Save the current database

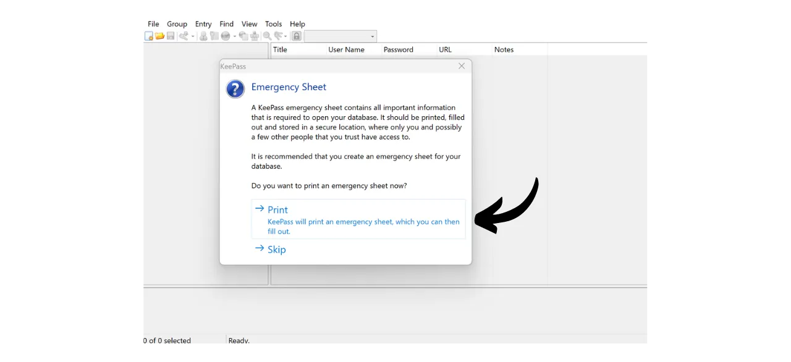point(171,36)
